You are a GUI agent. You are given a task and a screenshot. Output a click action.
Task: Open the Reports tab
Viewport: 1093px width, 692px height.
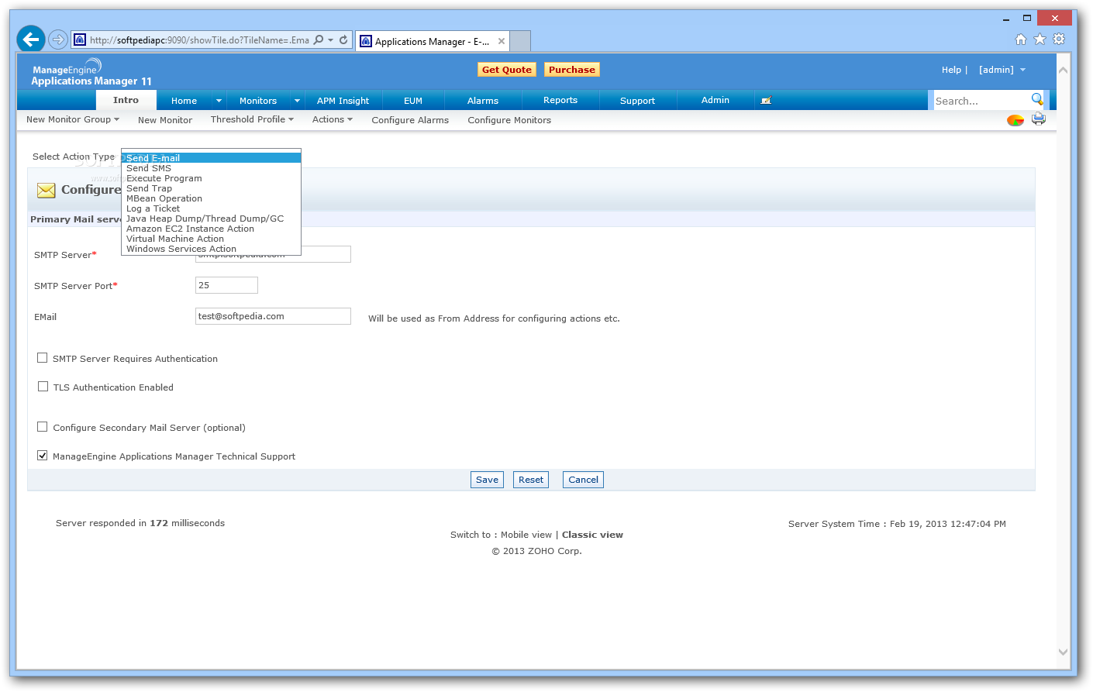point(560,101)
